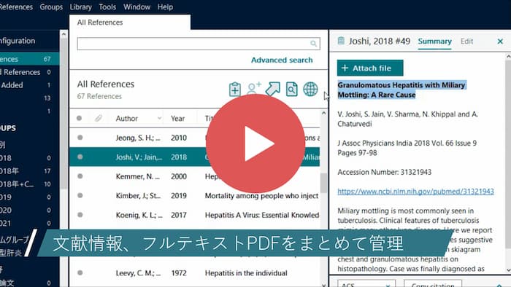Open the Groups menu

(x=51, y=7)
